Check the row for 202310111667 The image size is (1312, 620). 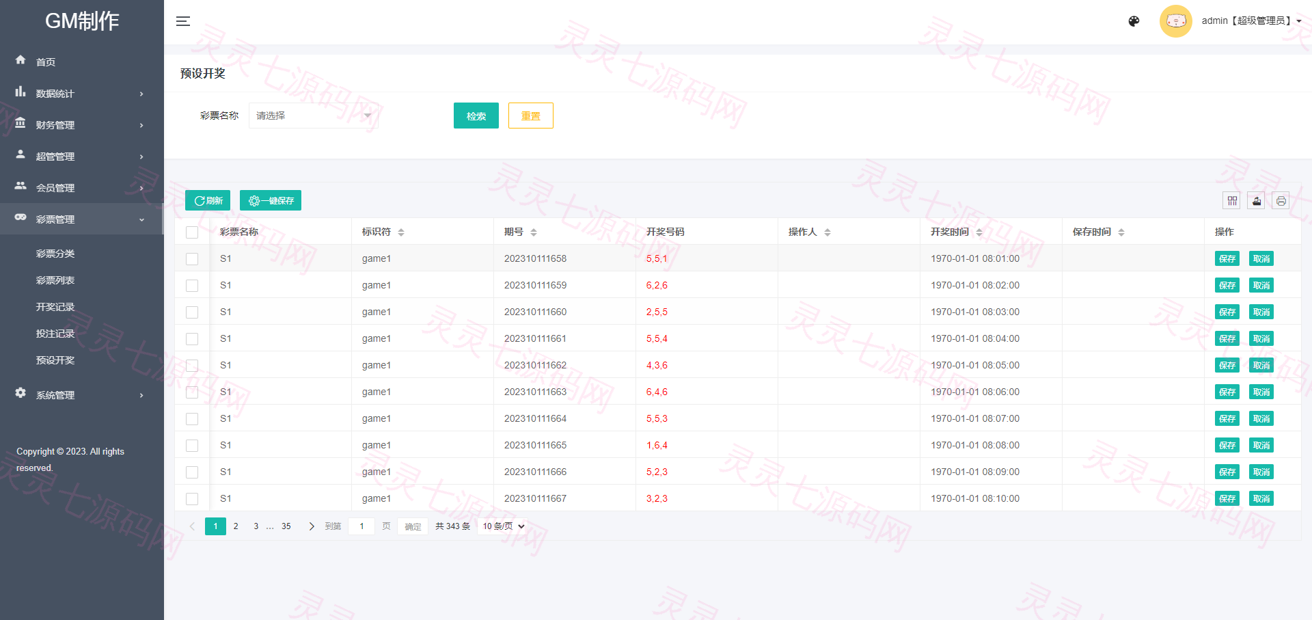pyautogui.click(x=192, y=499)
